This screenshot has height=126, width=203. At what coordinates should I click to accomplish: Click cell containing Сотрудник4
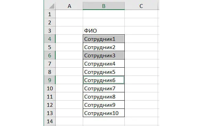tap(104, 64)
